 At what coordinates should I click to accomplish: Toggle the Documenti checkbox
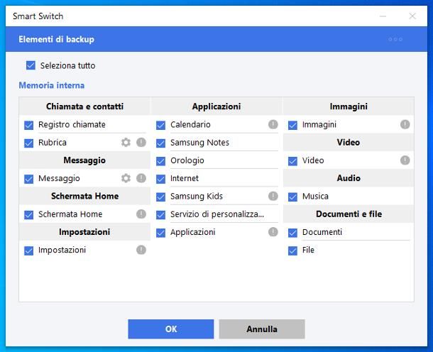[x=292, y=232]
